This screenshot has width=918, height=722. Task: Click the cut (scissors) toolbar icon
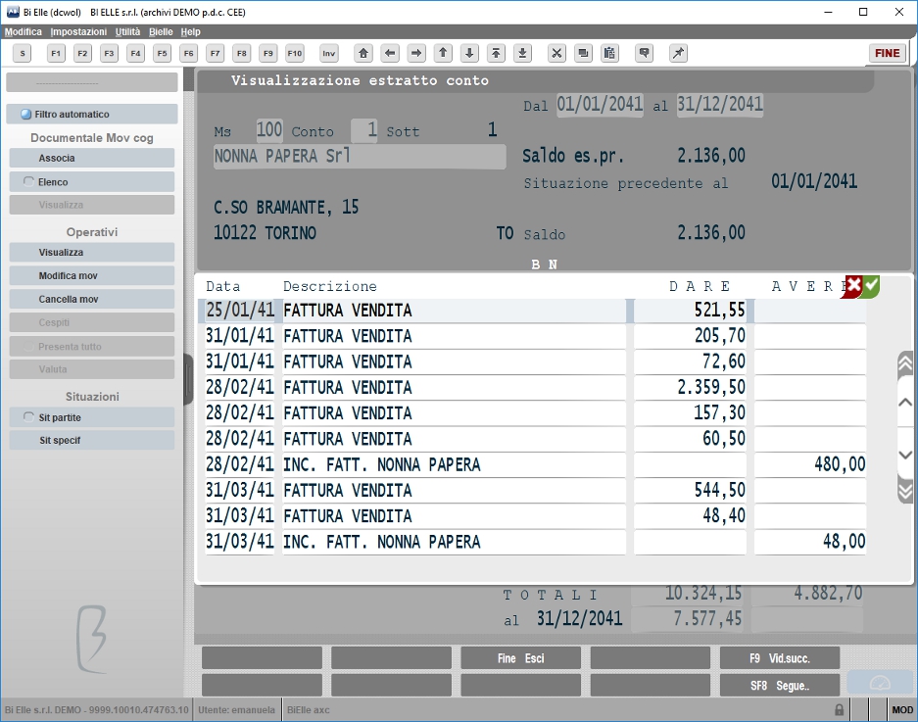pos(556,53)
